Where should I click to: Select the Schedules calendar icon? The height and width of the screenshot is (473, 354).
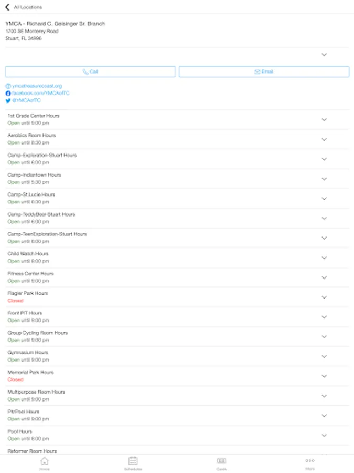point(133,460)
